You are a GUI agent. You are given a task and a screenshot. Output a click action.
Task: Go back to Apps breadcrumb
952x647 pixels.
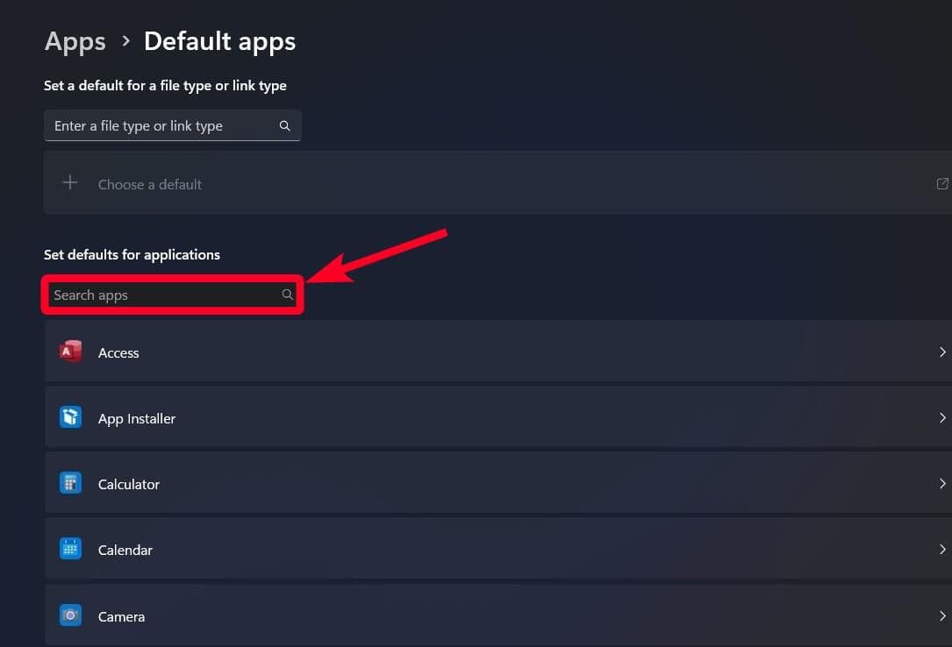point(75,41)
